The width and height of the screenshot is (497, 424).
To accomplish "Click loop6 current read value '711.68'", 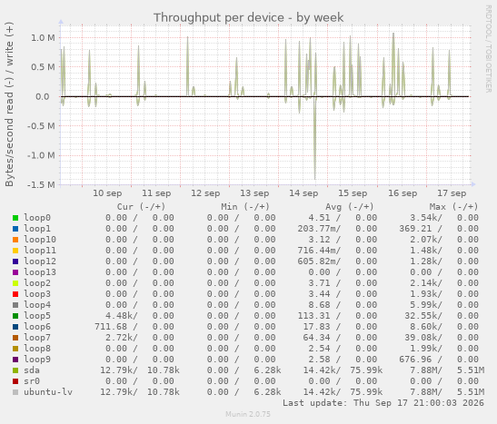I will (x=111, y=327).
